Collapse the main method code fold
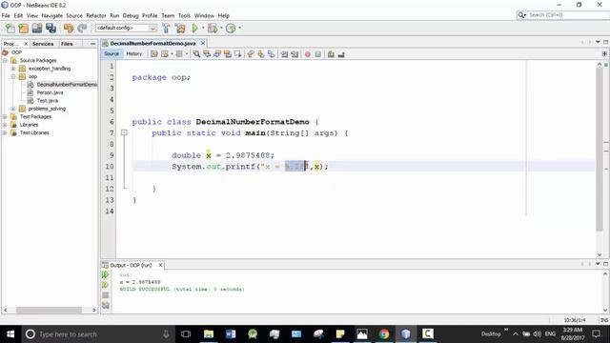This screenshot has height=343, width=610. coord(124,132)
